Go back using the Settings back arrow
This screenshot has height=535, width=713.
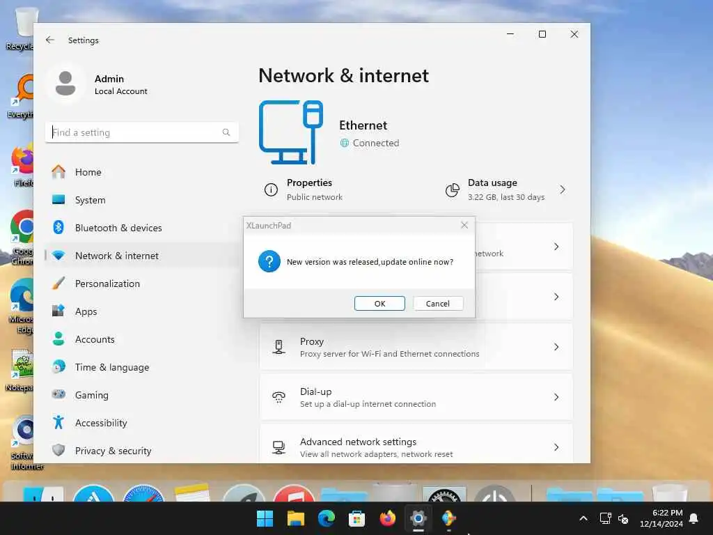tap(50, 40)
